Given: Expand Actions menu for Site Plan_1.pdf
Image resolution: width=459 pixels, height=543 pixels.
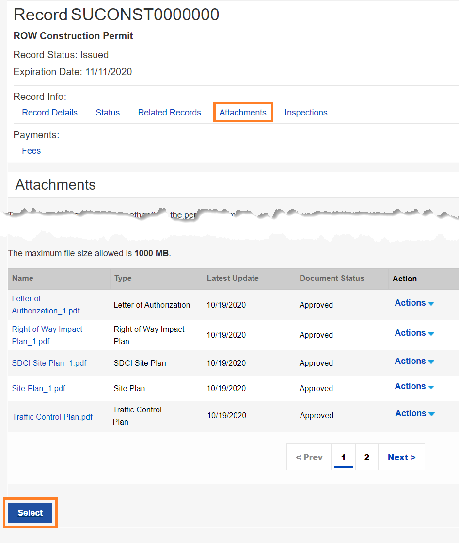Looking at the screenshot, I should [414, 386].
